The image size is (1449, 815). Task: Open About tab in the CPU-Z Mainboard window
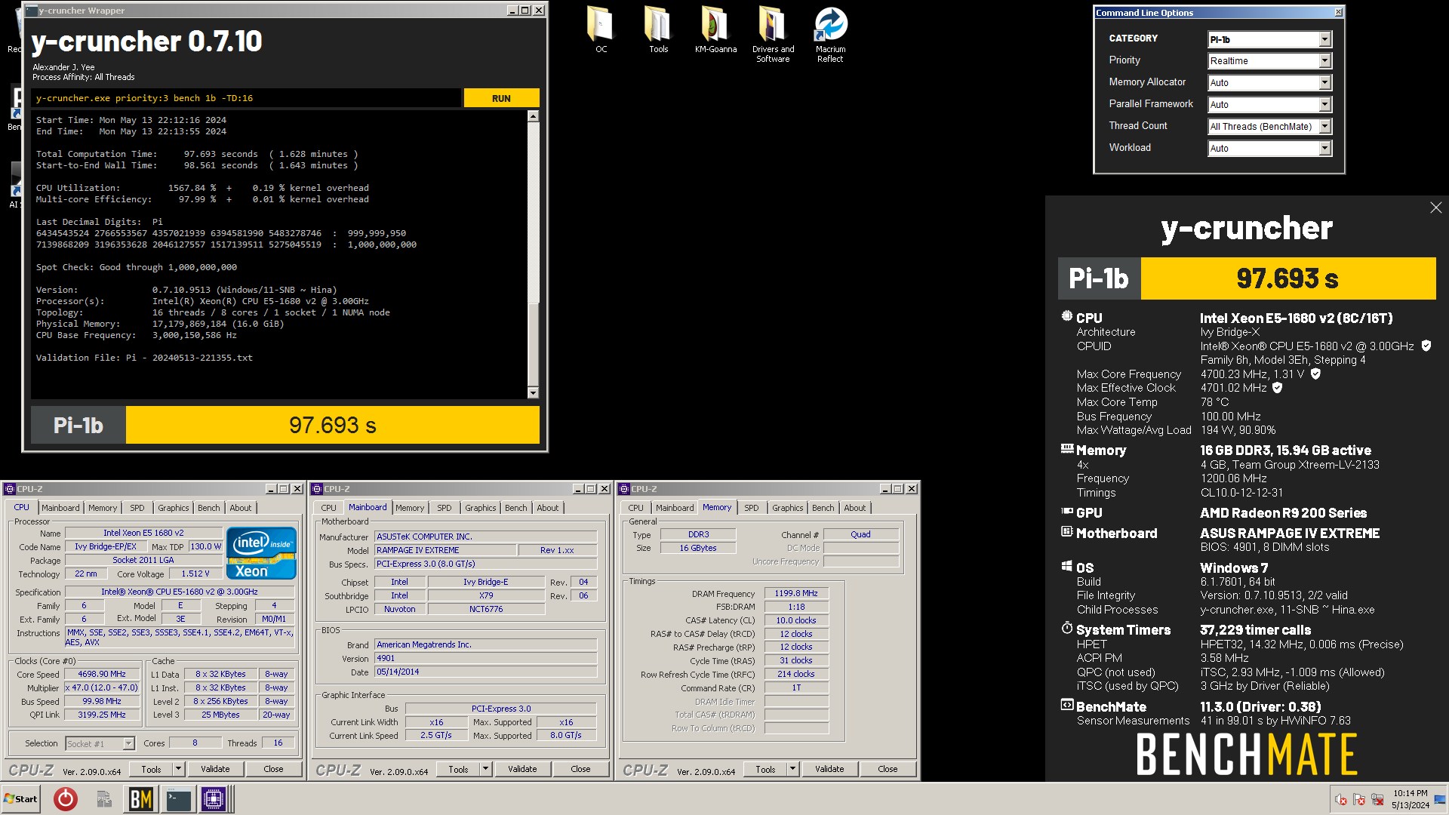click(x=548, y=508)
